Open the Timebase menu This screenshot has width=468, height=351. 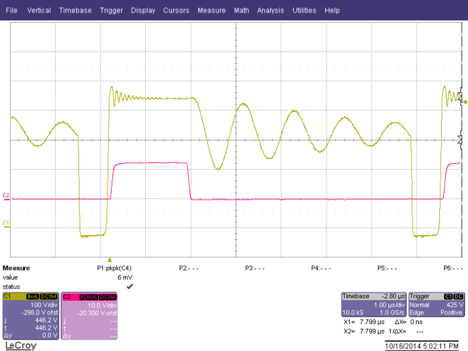click(x=76, y=10)
